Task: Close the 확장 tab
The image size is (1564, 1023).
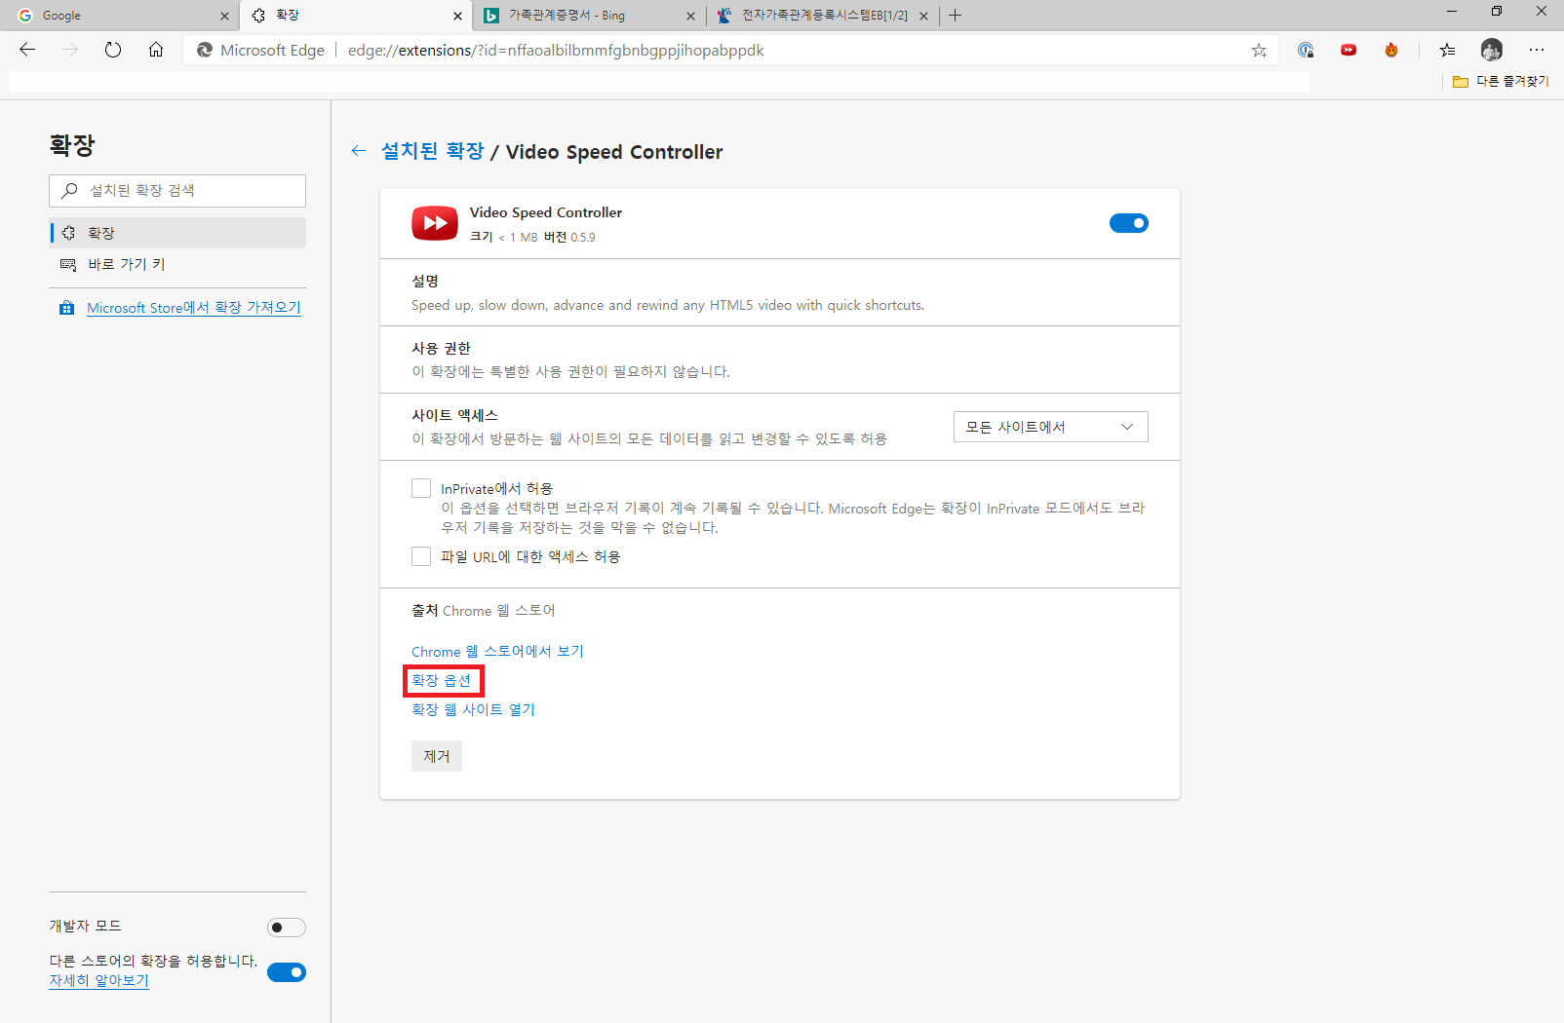Action: coord(458,16)
